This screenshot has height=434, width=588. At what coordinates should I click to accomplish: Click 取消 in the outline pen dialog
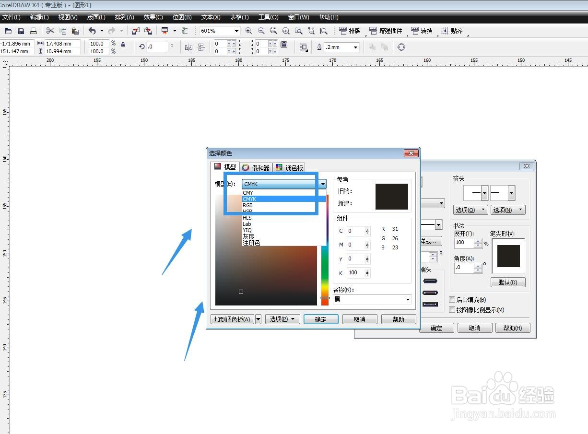[475, 328]
